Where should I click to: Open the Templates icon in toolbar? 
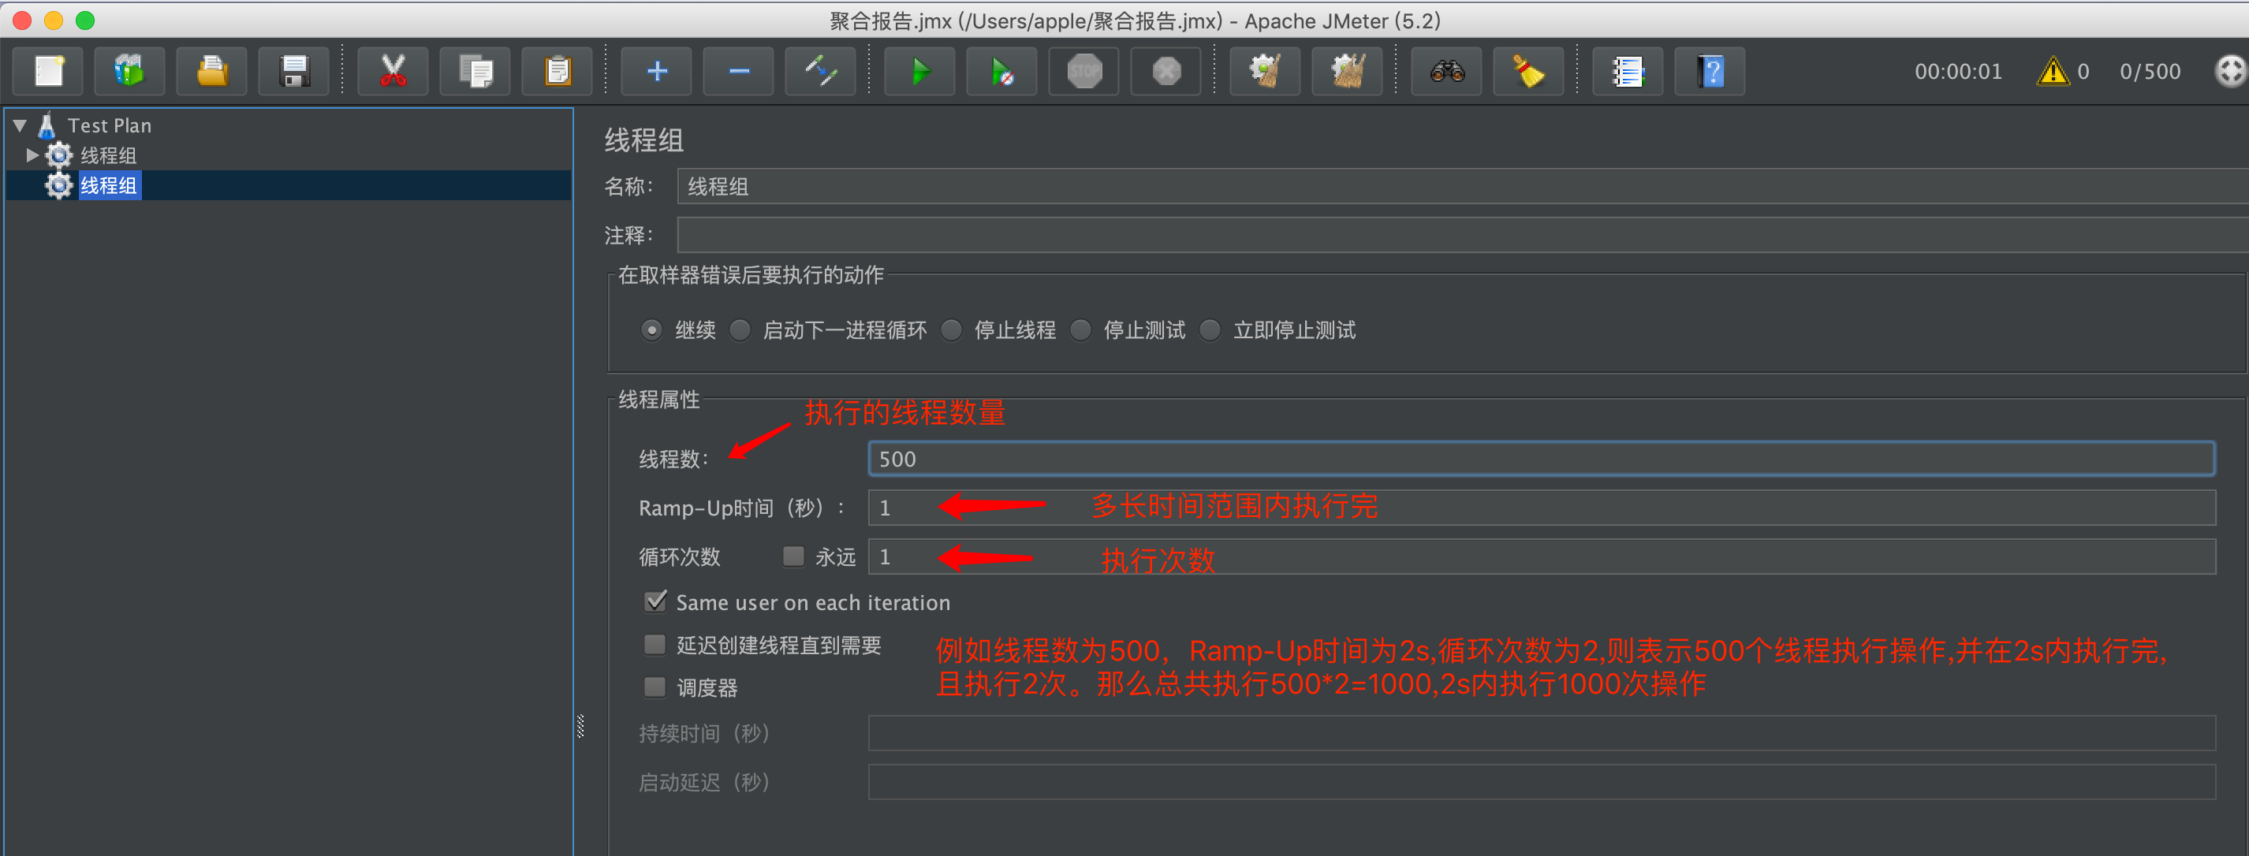click(129, 72)
